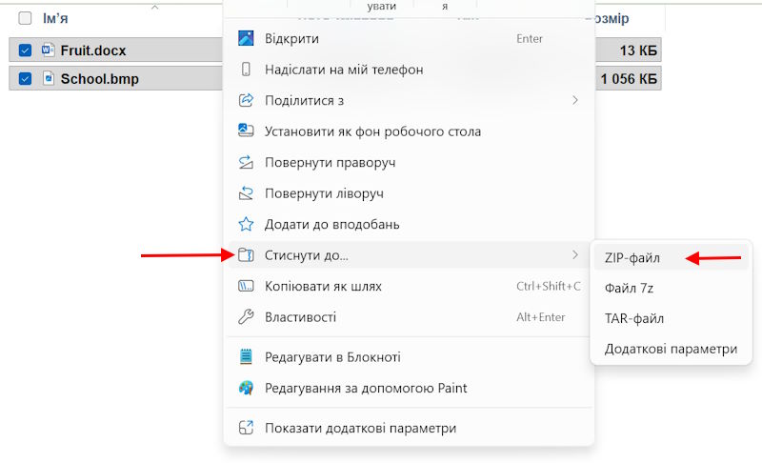This screenshot has width=762, height=463.
Task: Expand the 'Поділитися з' submenu arrow
Action: click(574, 100)
